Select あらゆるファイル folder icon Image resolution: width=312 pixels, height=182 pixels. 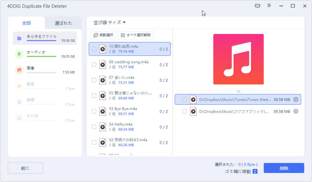[19, 38]
